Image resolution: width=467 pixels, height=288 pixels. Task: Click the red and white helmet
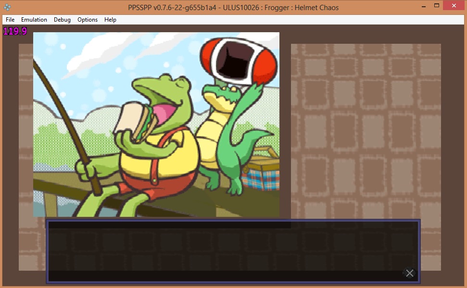(x=238, y=60)
